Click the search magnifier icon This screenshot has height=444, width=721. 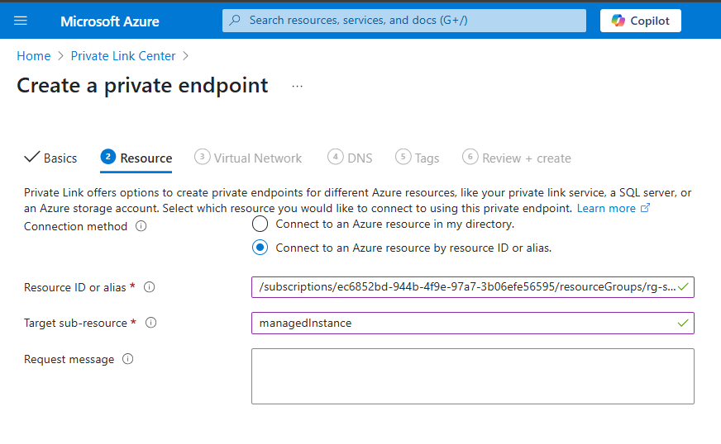[x=235, y=20]
